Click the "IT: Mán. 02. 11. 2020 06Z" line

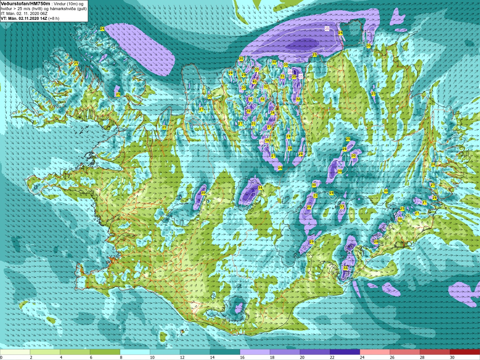pos(24,13)
